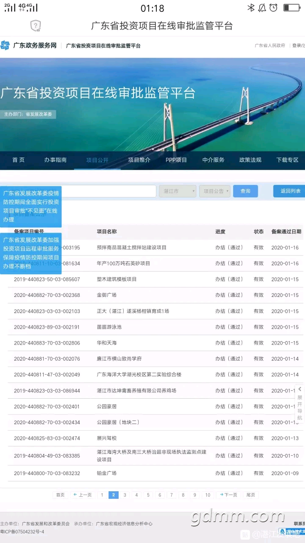The height and width of the screenshot is (543, 305).
Task: Open project 廉江市横山致尚学府
Action: (119, 359)
